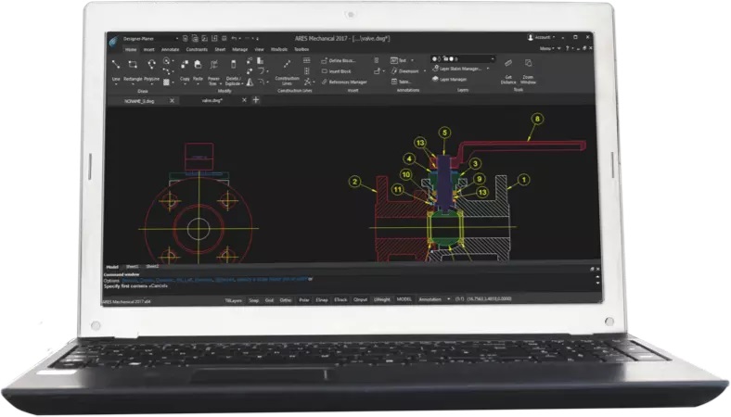Image resolution: width=731 pixels, height=417 pixels.
Task: Click the Table annotation tool
Action: tap(401, 82)
